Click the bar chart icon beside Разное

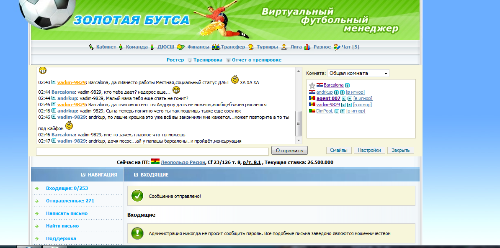[x=308, y=47]
